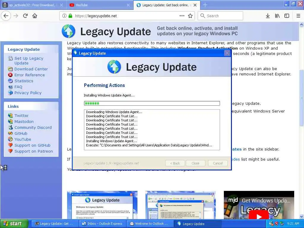Bookmark this page with the star icon
The width and height of the screenshot is (304, 228).
tap(190, 16)
